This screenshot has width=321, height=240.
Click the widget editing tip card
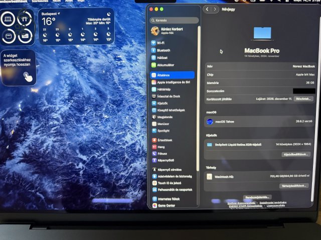pos(19,68)
